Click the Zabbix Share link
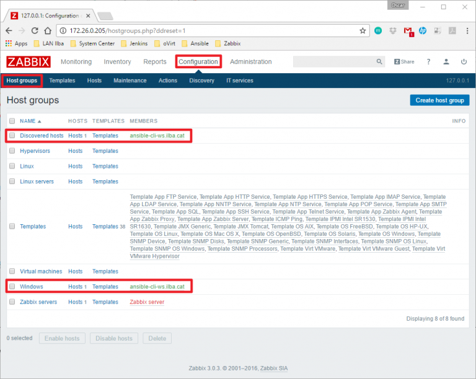Image resolution: width=476 pixels, height=379 pixels. (x=404, y=62)
